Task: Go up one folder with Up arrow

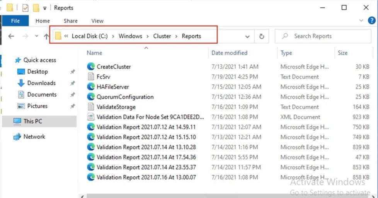Action: pyautogui.click(x=46, y=36)
